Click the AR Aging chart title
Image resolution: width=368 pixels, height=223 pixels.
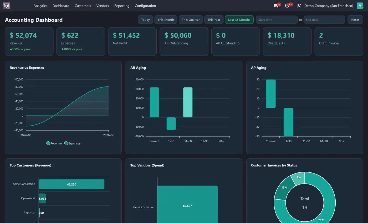click(x=138, y=68)
